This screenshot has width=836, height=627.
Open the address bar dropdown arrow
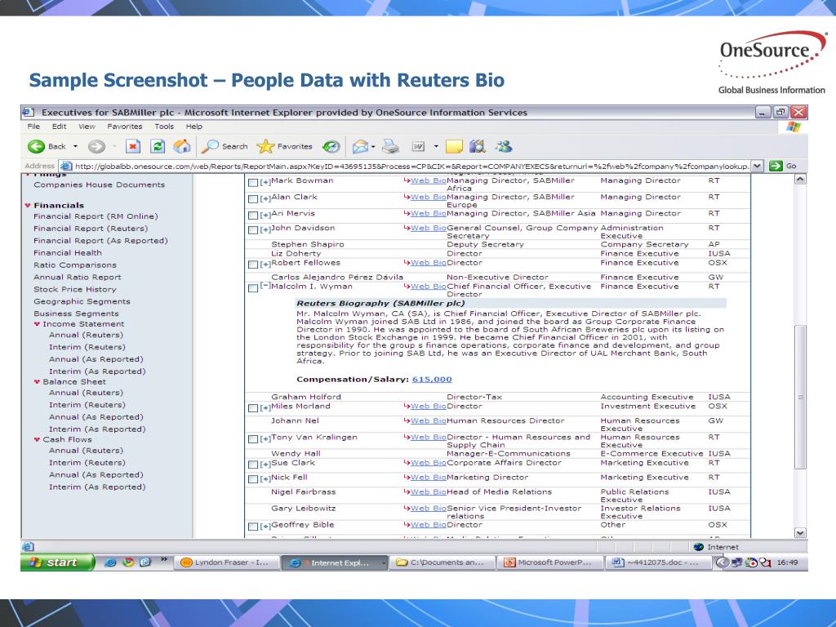[757, 166]
